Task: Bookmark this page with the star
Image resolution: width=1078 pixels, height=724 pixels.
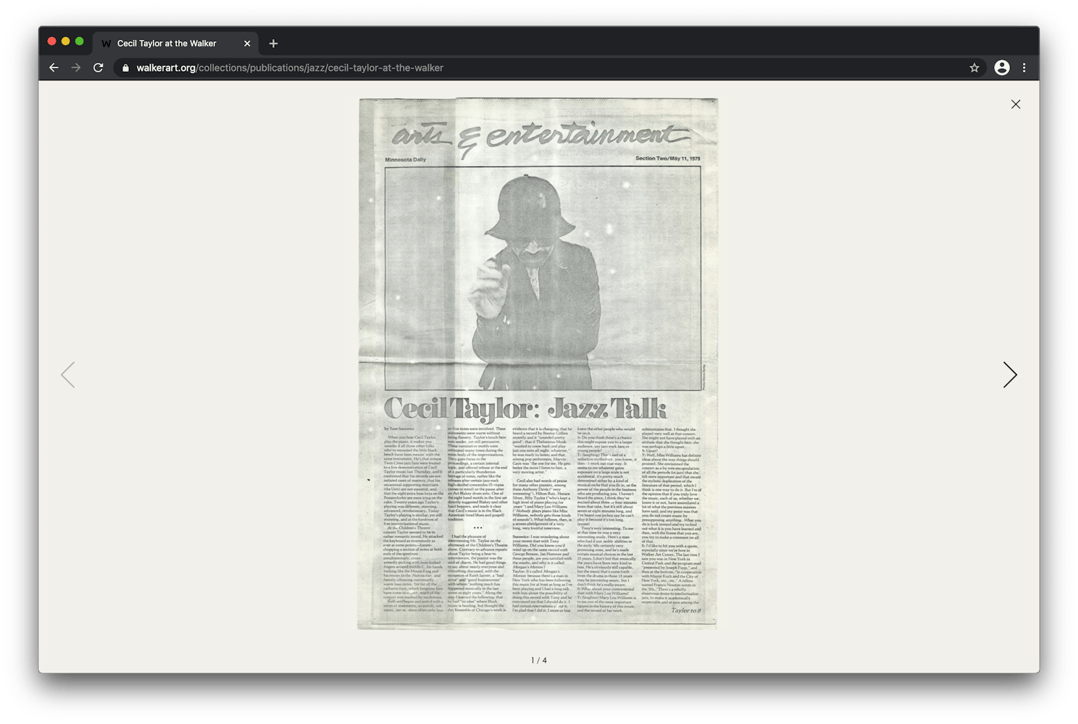Action: pos(974,67)
